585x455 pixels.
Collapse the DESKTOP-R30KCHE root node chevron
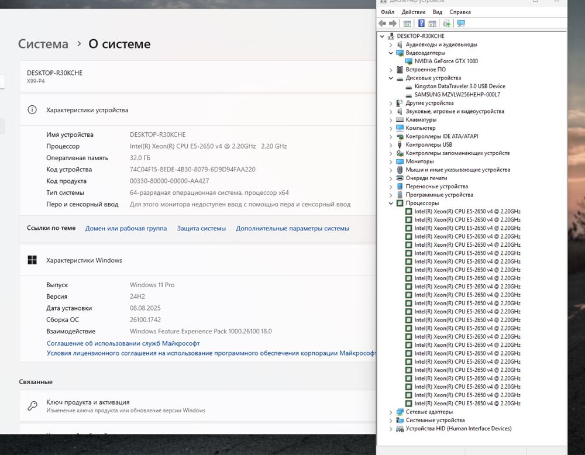click(382, 36)
